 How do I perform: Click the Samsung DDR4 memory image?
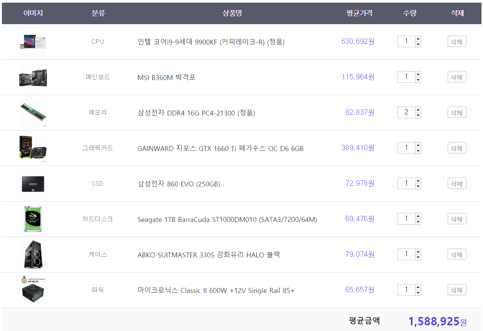coord(33,112)
